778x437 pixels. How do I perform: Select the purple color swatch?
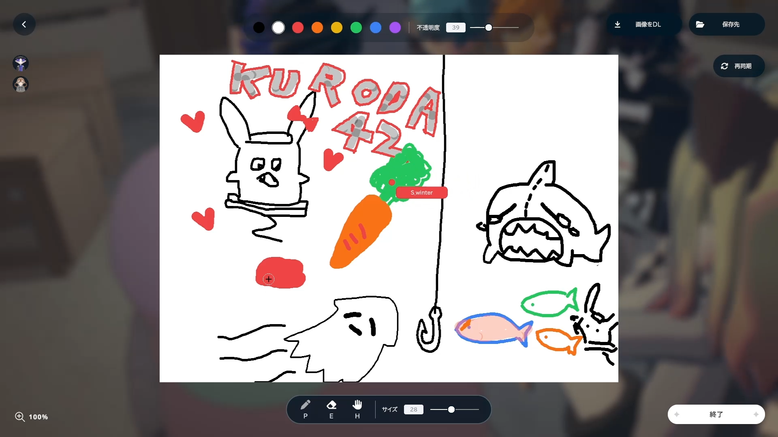coord(395,28)
